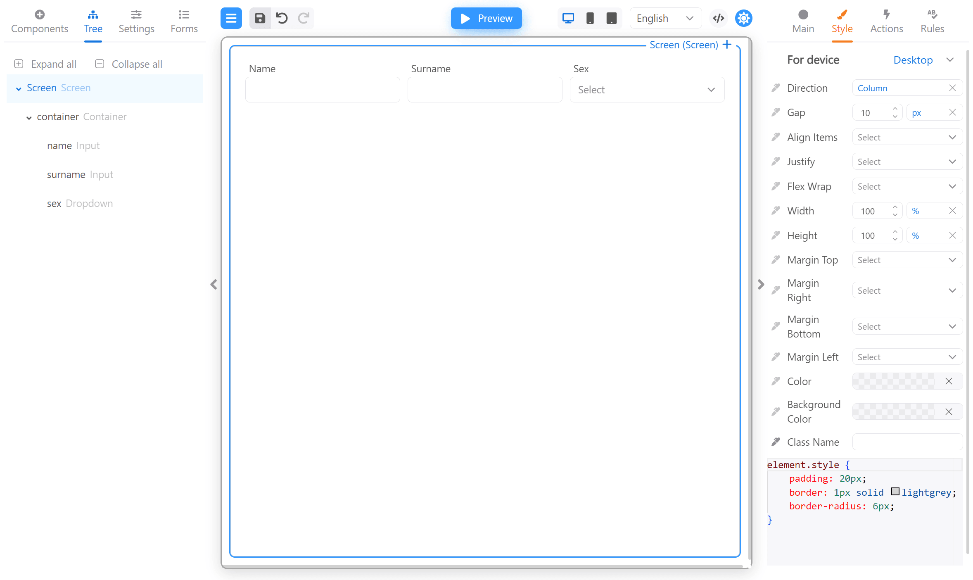Clear the Direction Column value
The height and width of the screenshot is (580, 973).
[x=952, y=88]
